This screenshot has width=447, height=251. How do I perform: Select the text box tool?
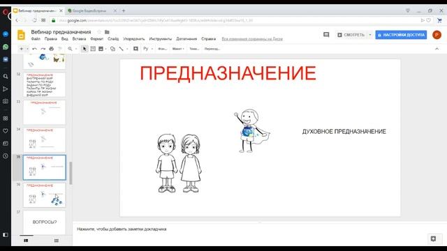click(x=93, y=49)
